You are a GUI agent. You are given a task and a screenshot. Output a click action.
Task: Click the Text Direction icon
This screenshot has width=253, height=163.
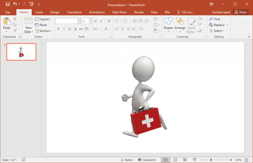[x=155, y=19]
